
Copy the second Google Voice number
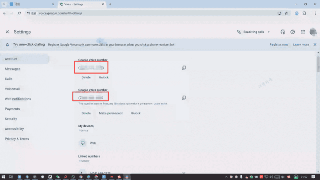coord(184,98)
